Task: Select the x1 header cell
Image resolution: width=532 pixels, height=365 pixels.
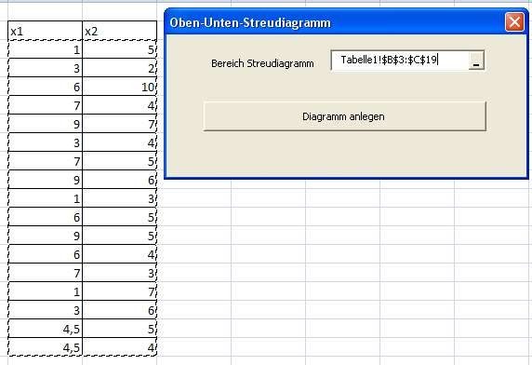Action: [x=46, y=31]
